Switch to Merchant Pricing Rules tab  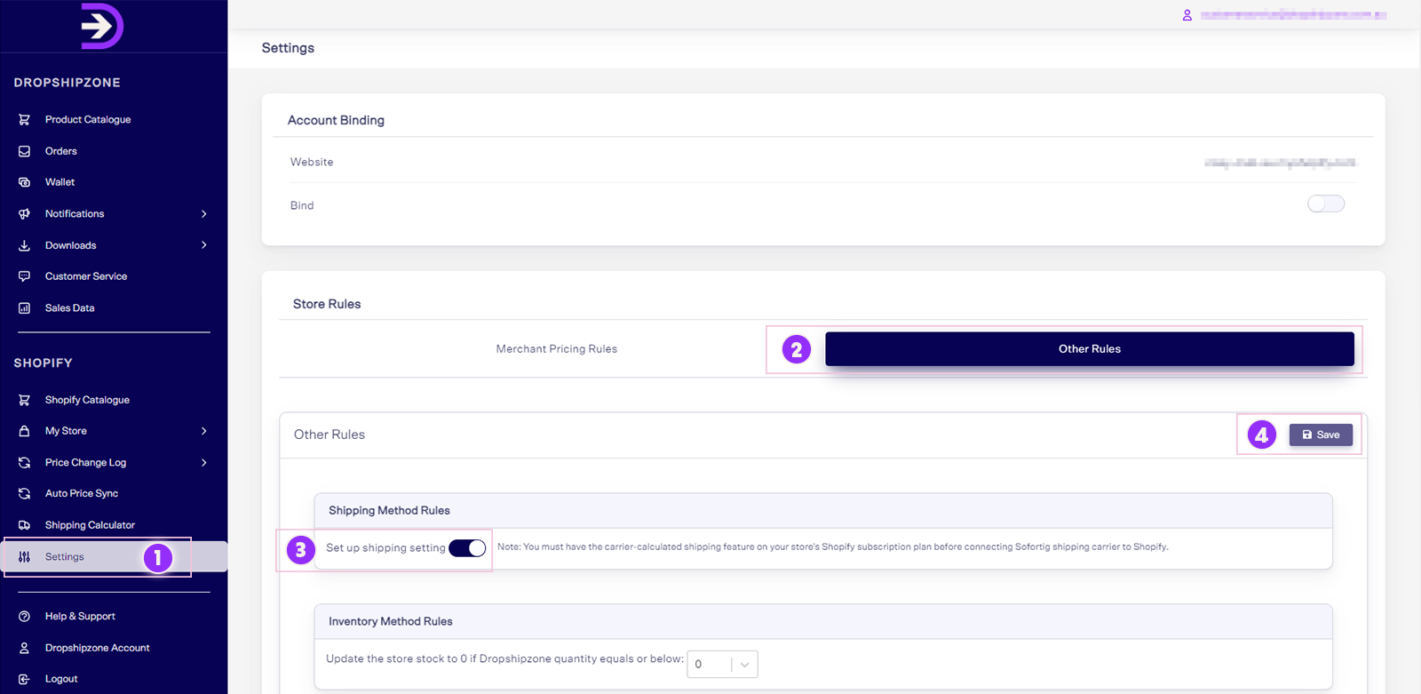coord(557,349)
